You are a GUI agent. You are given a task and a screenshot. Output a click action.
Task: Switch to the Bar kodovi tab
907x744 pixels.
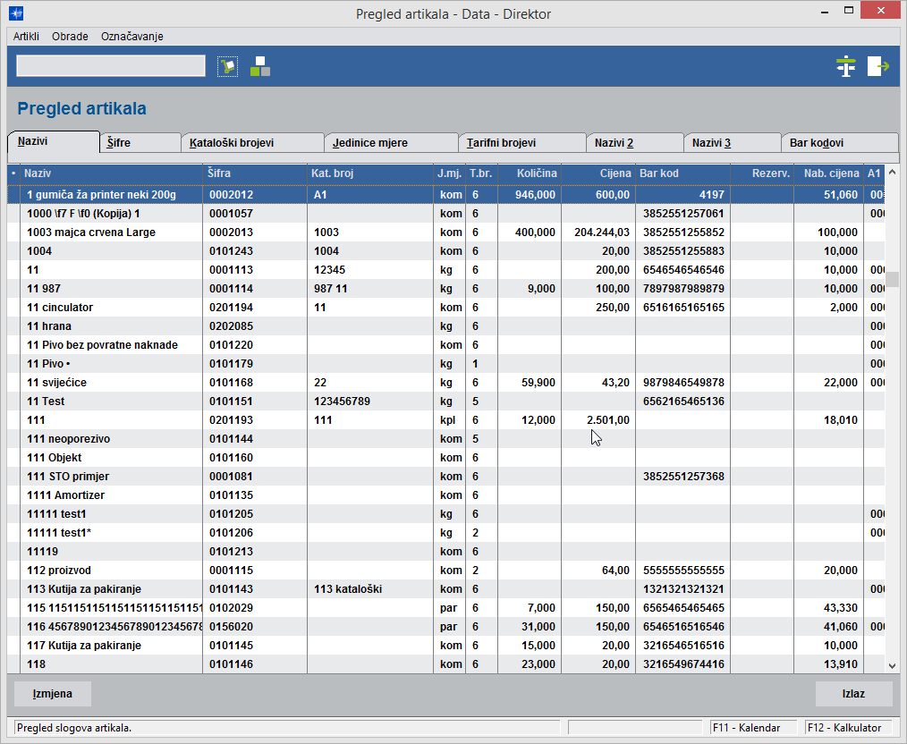[x=840, y=143]
